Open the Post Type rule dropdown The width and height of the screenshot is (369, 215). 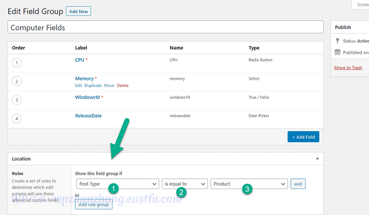[x=117, y=184]
